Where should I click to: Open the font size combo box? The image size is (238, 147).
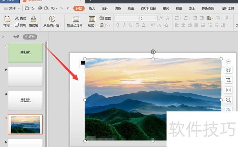(148, 18)
